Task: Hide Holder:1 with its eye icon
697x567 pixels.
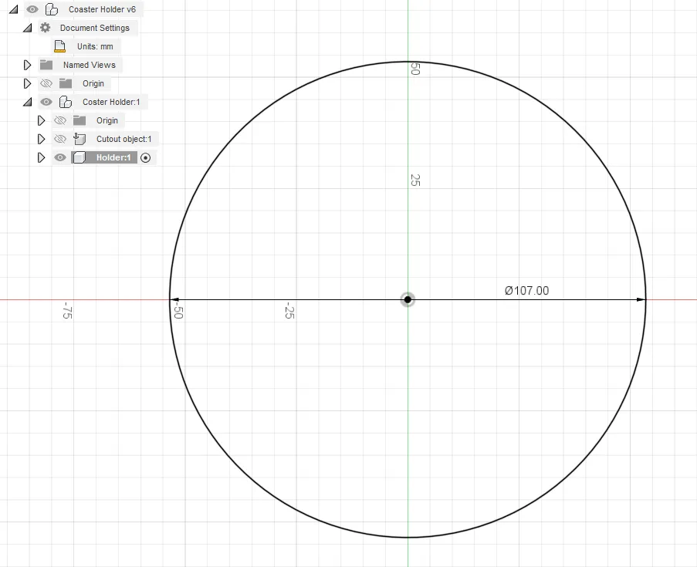Action: [x=60, y=157]
